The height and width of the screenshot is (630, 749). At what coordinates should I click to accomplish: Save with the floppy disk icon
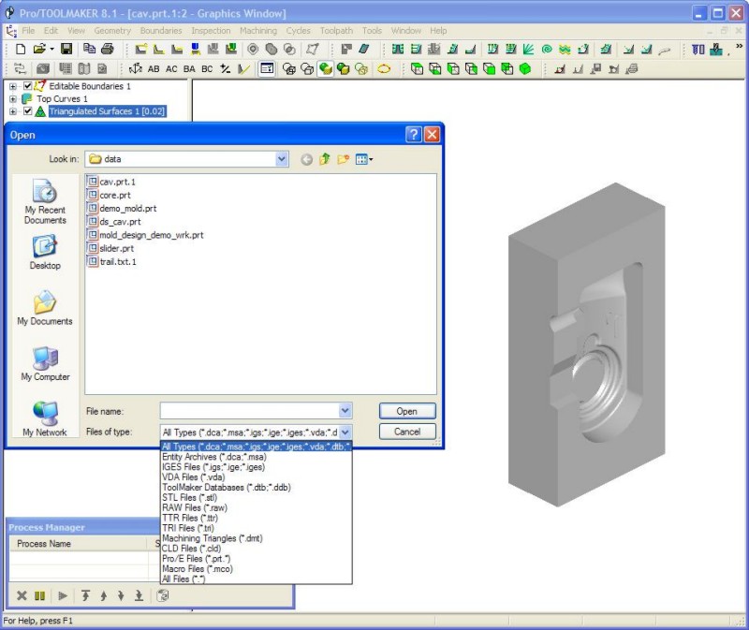pyautogui.click(x=66, y=49)
